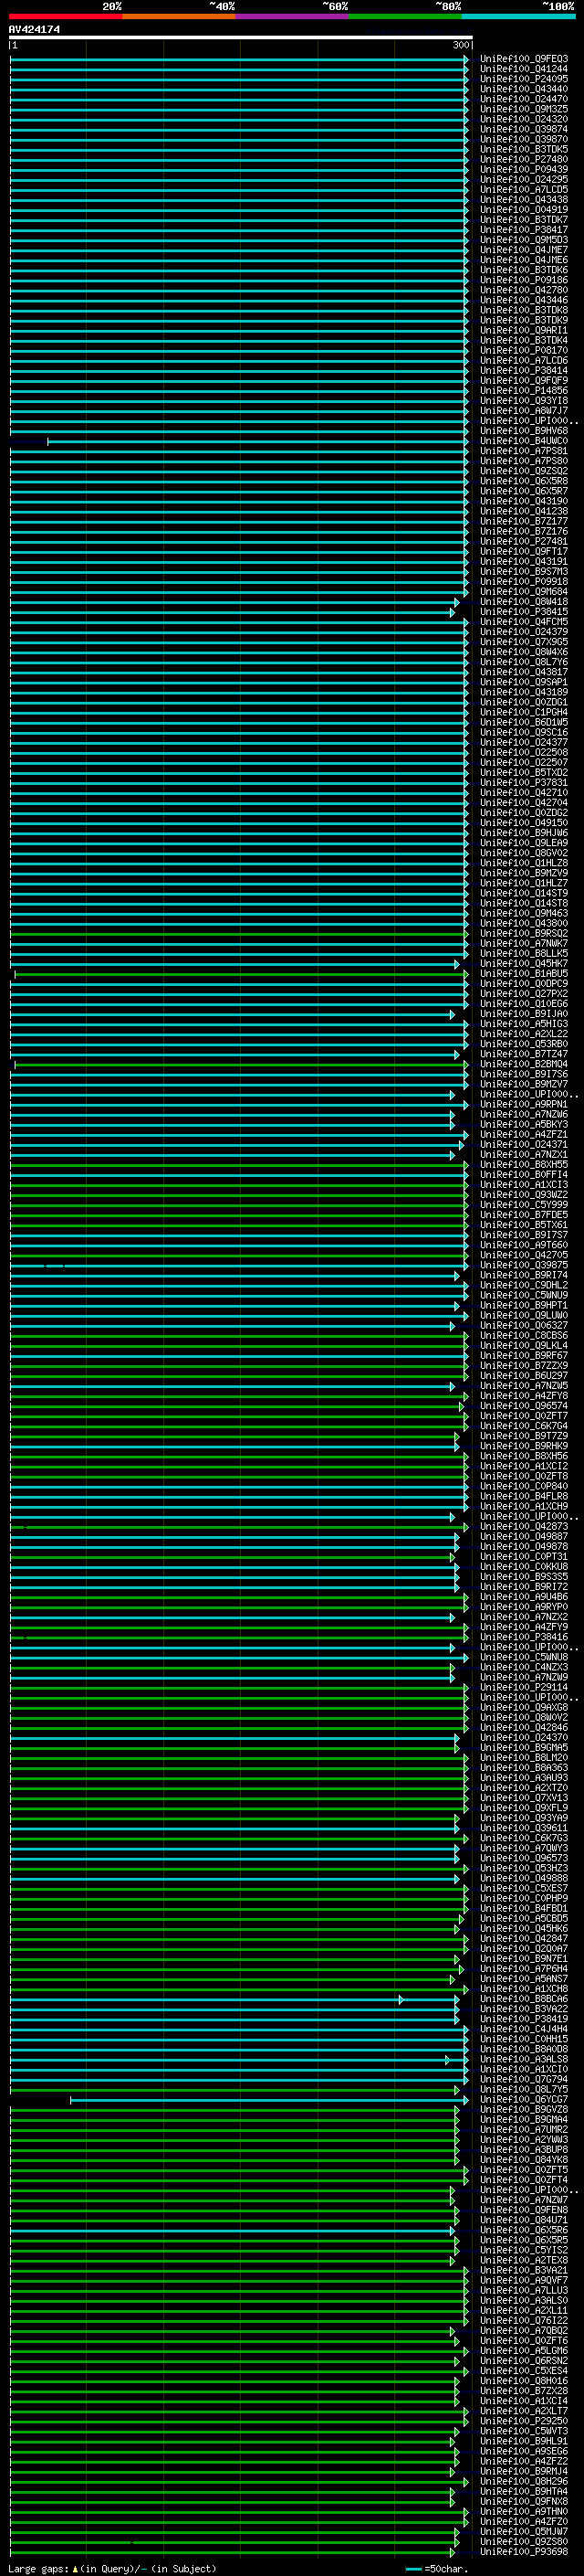Open hit UniRef100_Q43440
Screen dimensions: 584x2576
(x=524, y=89)
